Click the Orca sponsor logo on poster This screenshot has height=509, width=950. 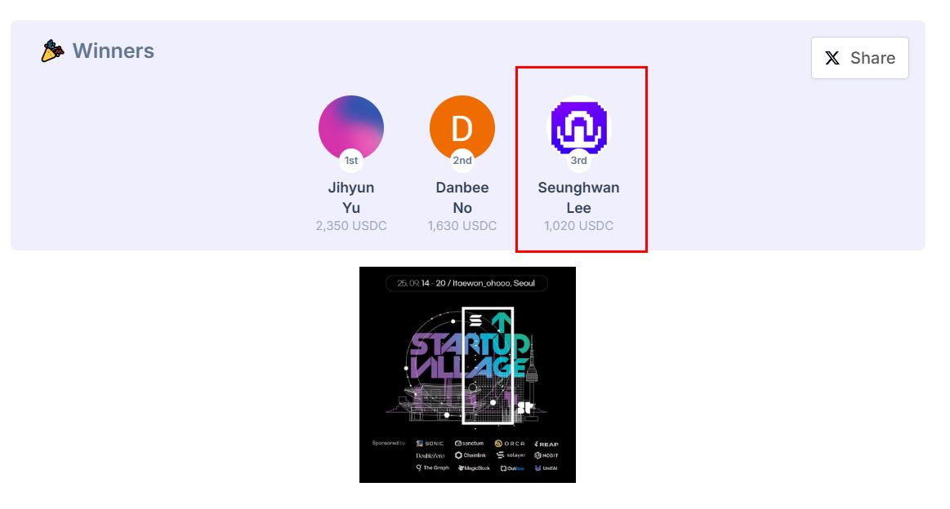(x=510, y=444)
